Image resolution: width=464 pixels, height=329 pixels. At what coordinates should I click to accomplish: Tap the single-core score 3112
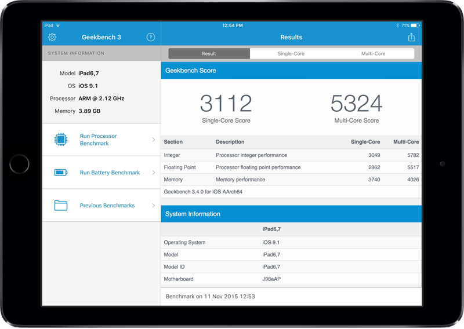coord(226,103)
